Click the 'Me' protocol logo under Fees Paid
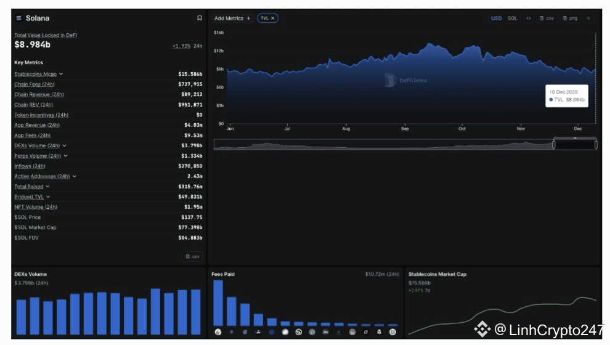The width and height of the screenshot is (610, 345). coord(325,332)
